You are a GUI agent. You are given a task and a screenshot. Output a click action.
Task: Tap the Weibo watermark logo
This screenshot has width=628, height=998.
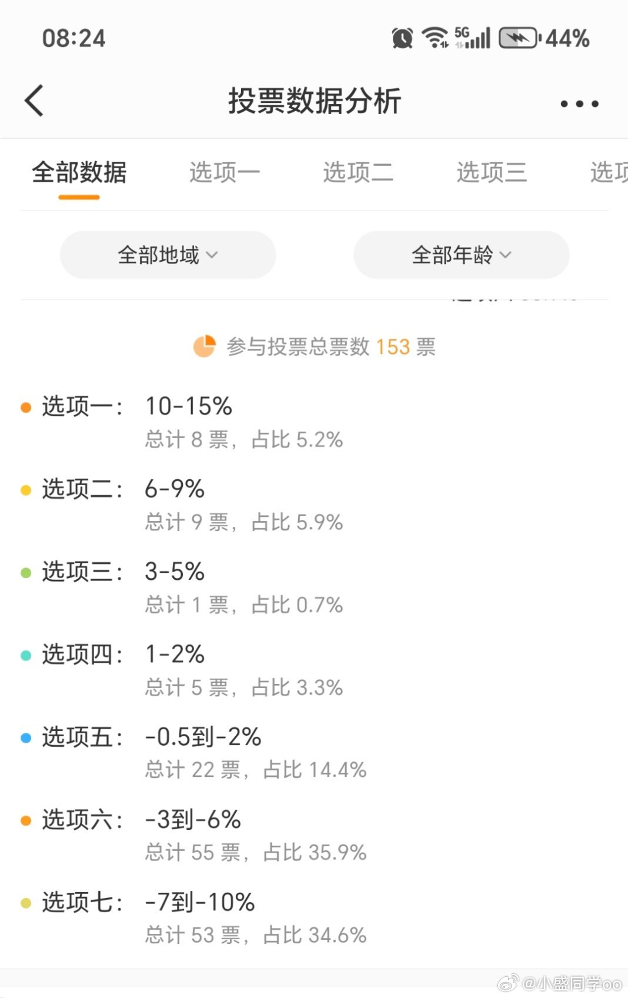[x=508, y=982]
